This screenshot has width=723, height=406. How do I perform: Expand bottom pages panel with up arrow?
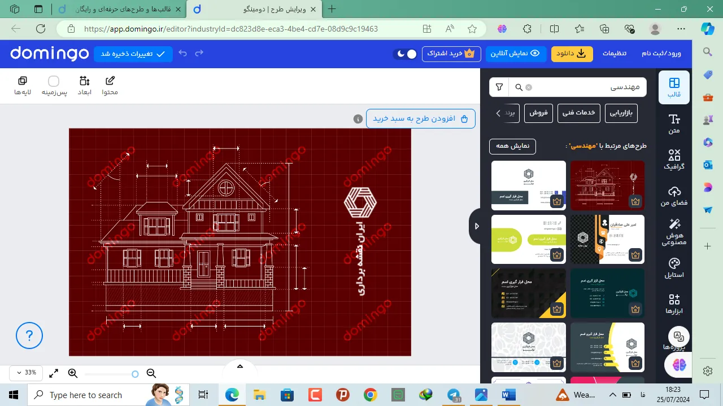tap(240, 367)
